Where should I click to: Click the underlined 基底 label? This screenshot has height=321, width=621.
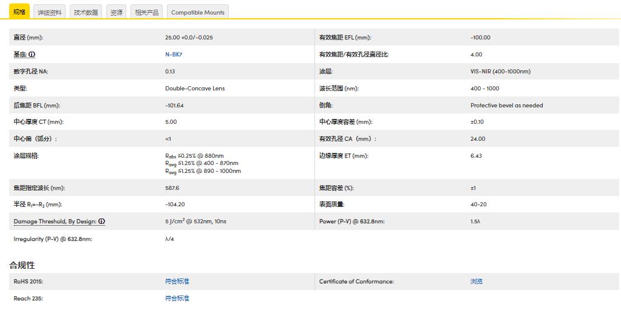coord(20,55)
